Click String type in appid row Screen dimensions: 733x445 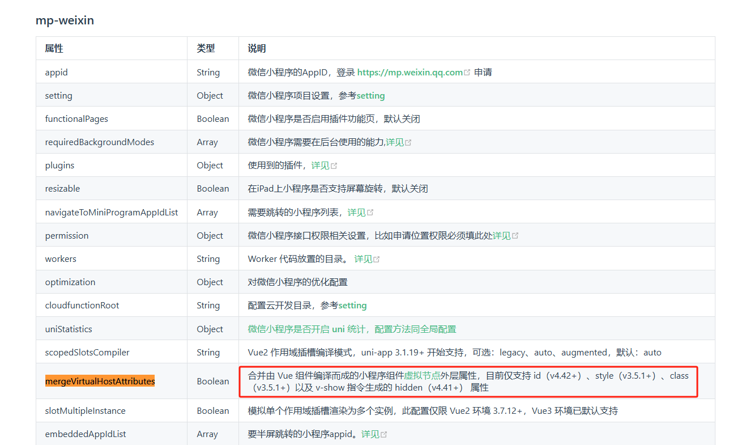pyautogui.click(x=208, y=72)
